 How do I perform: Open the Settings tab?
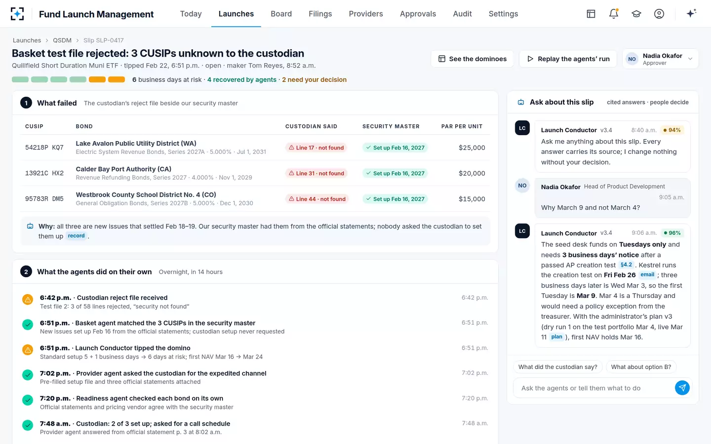click(x=503, y=14)
